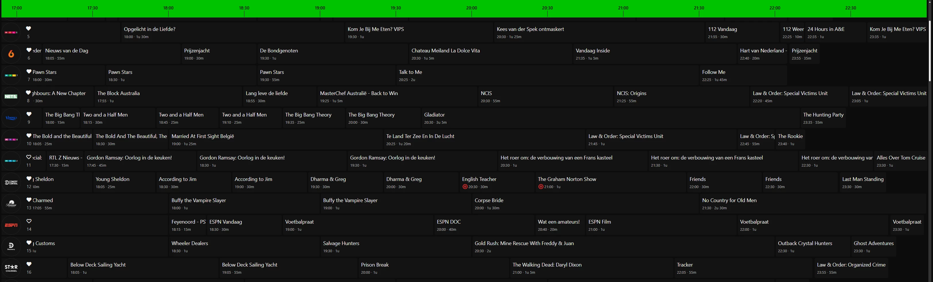The image size is (933, 282).
Task: Jump to the 17:00 timeline mark
Action: 17,8
